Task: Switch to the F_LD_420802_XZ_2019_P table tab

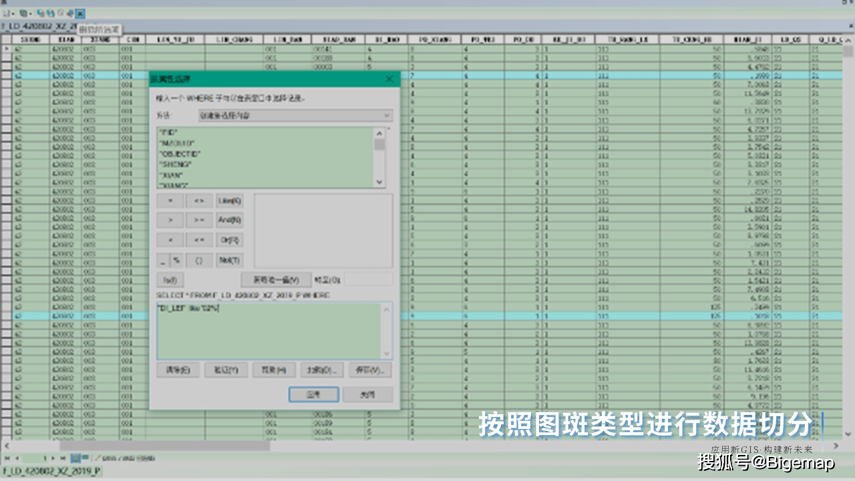Action: click(51, 472)
